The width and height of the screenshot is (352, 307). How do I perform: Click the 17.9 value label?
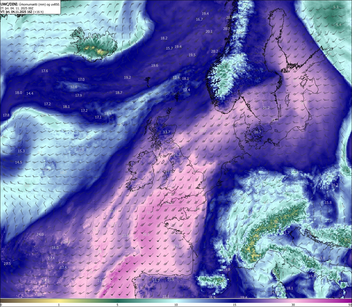(x=78, y=95)
